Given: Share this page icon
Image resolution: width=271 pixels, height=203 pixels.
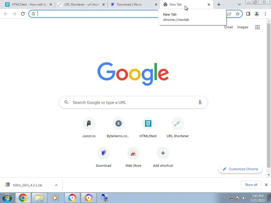Looking at the screenshot, I should [x=229, y=14].
